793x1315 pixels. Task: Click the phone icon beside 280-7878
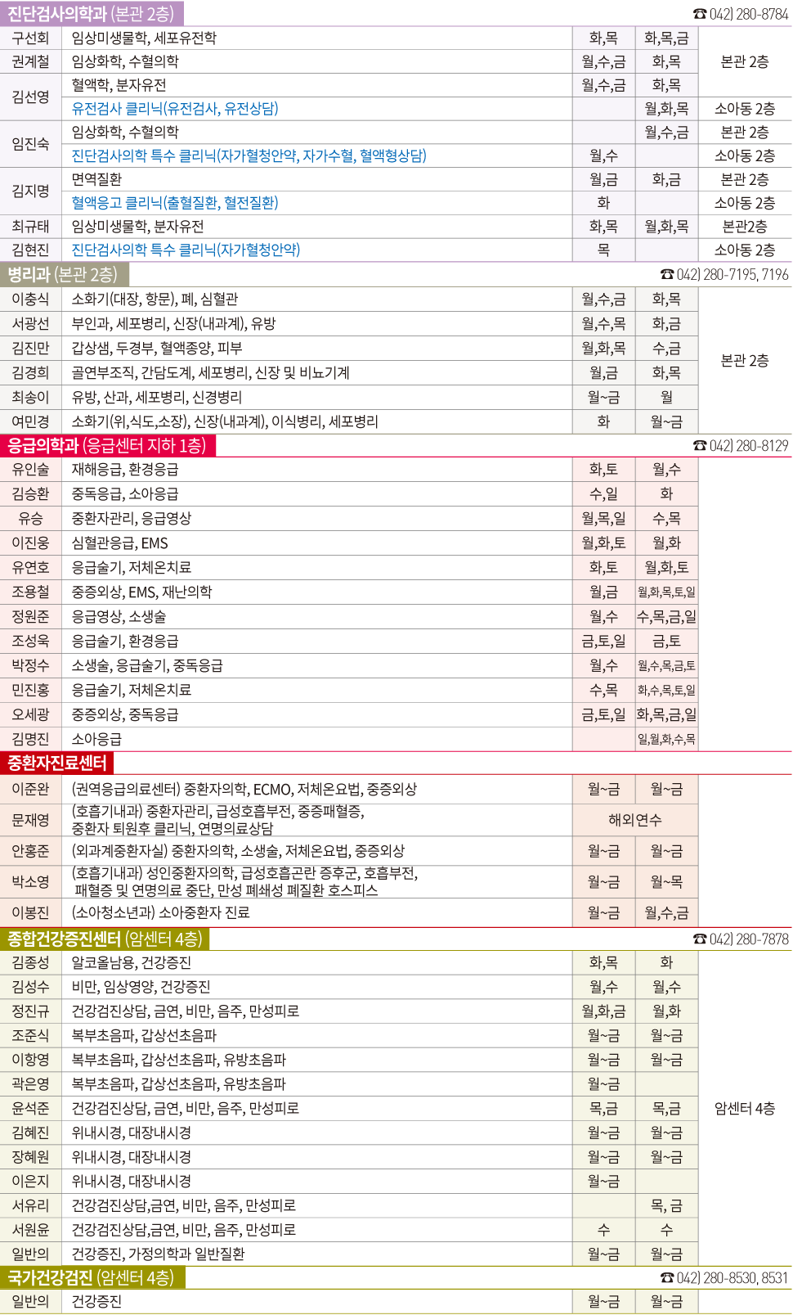(700, 939)
